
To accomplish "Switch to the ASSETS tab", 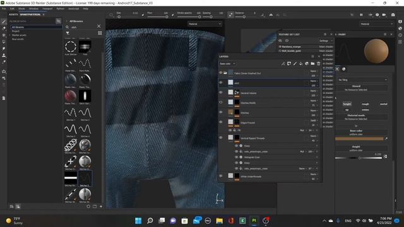I will (13, 15).
